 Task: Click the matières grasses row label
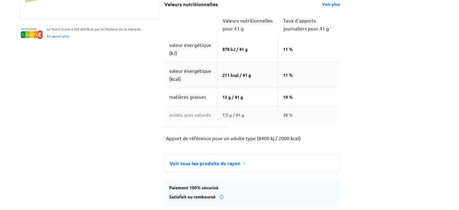click(187, 97)
